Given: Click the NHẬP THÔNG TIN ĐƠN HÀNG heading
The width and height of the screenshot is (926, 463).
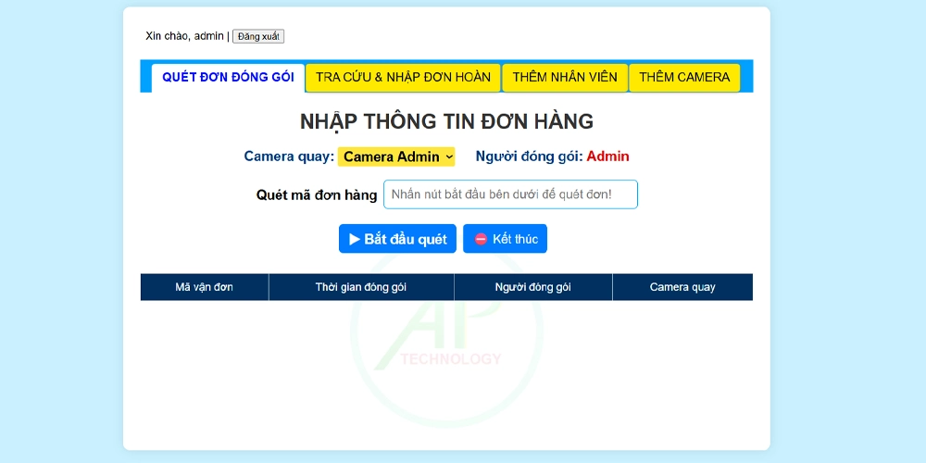Looking at the screenshot, I should (446, 121).
